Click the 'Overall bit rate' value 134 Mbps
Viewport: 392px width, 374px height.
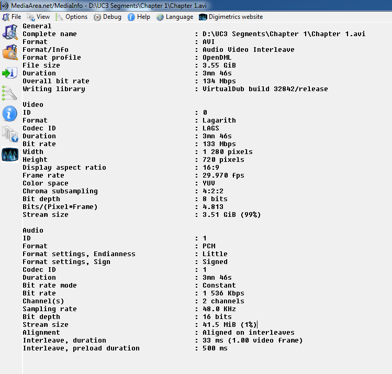point(219,81)
